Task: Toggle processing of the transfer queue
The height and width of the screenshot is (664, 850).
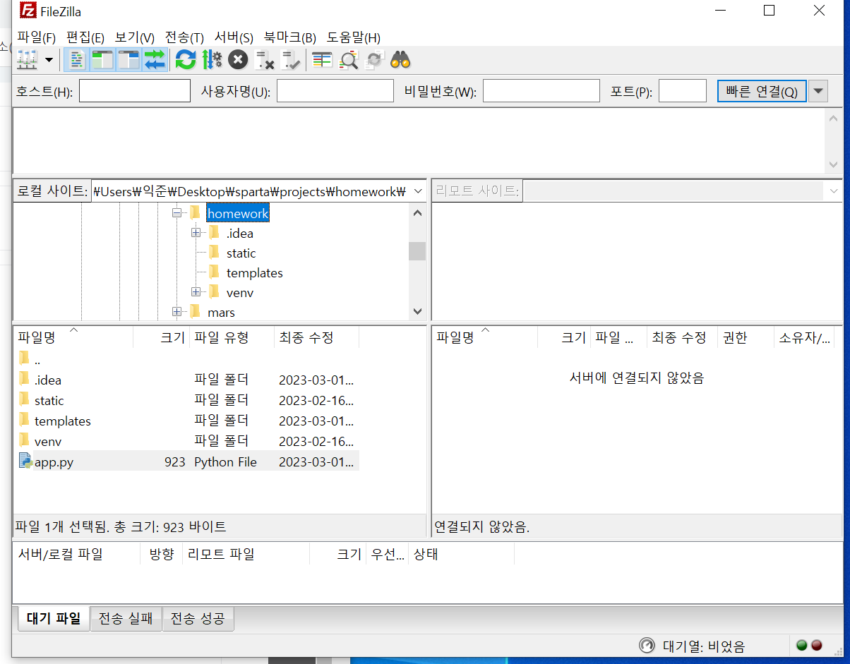Action: [212, 61]
